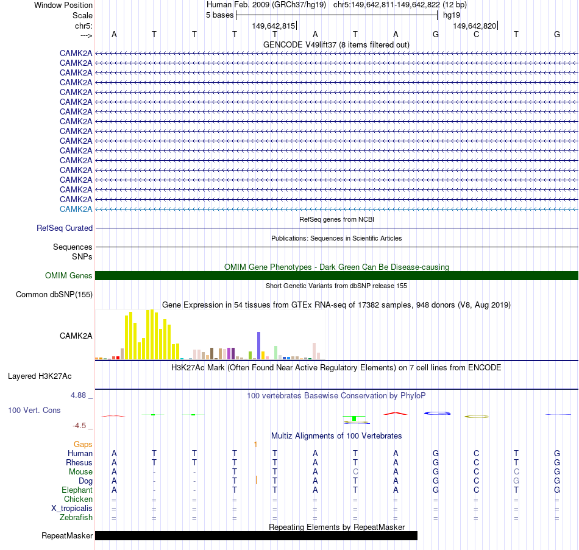Click the pale pink GTEx bar at chart's right end

[x=314, y=351]
